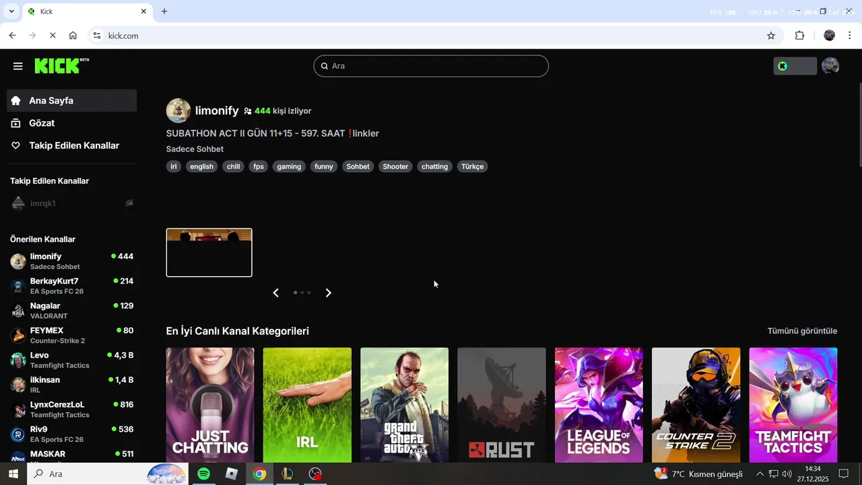Go to next featured stream arrow
This screenshot has height=485, width=862.
(329, 292)
